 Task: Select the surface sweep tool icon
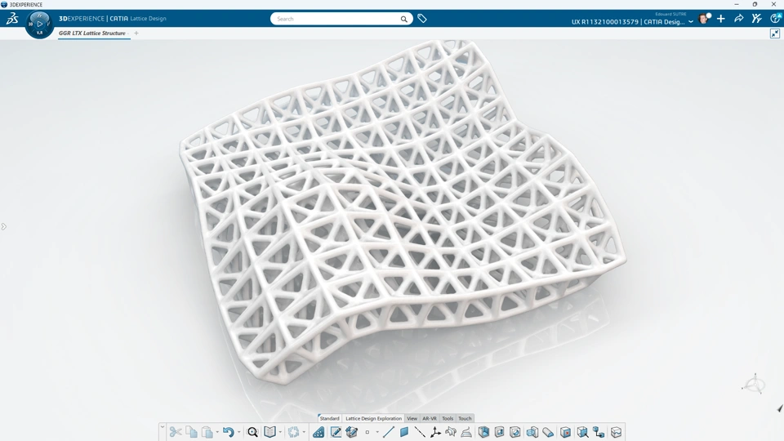pos(451,431)
